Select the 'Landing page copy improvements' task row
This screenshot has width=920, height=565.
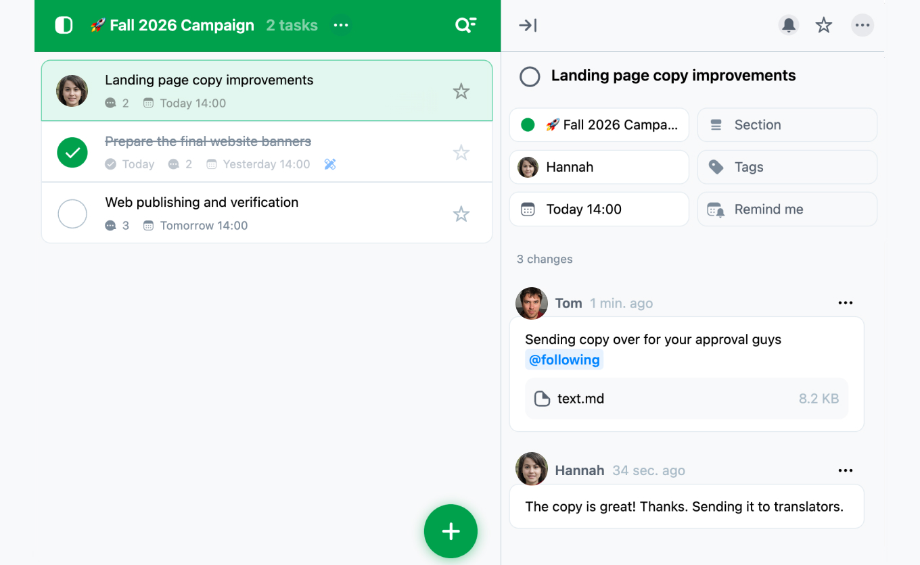[267, 91]
